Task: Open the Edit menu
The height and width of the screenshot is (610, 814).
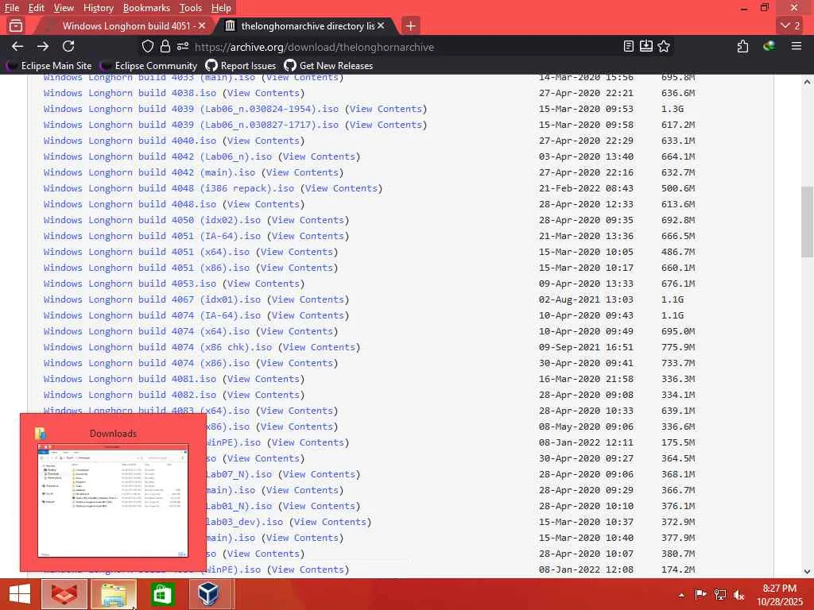Action: (x=37, y=8)
